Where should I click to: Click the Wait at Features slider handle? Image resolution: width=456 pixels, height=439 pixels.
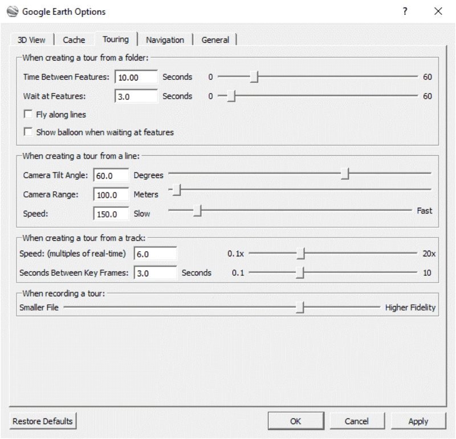tap(231, 96)
